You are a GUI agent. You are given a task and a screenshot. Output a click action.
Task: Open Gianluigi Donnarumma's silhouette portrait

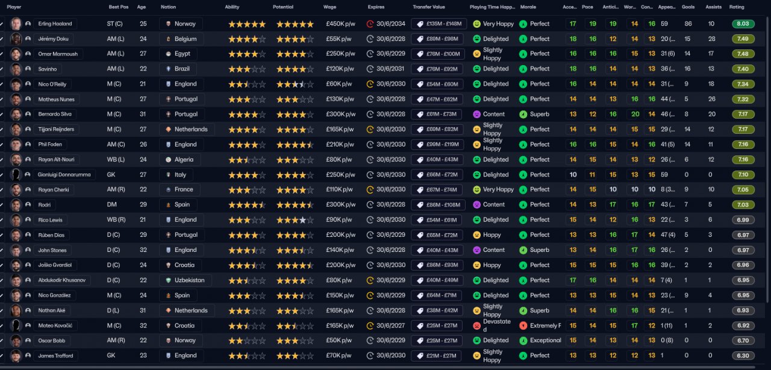point(16,175)
